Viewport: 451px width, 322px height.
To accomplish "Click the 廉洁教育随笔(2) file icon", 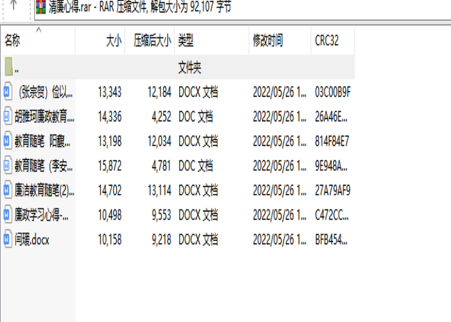I will coord(8,189).
